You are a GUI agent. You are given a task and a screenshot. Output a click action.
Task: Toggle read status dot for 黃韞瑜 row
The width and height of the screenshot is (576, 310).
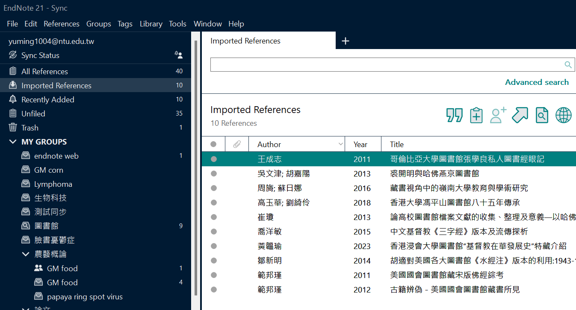point(214,246)
